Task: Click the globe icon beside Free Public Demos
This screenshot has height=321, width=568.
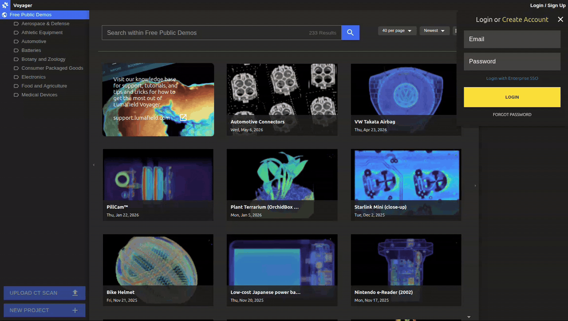Action: 4,15
